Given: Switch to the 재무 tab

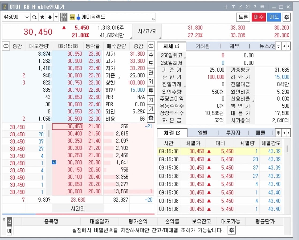Looking at the screenshot, I should [x=234, y=46].
